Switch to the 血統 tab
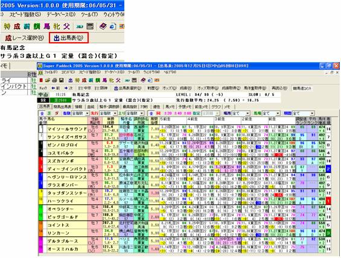The width and height of the screenshot is (341, 258). tap(91, 107)
